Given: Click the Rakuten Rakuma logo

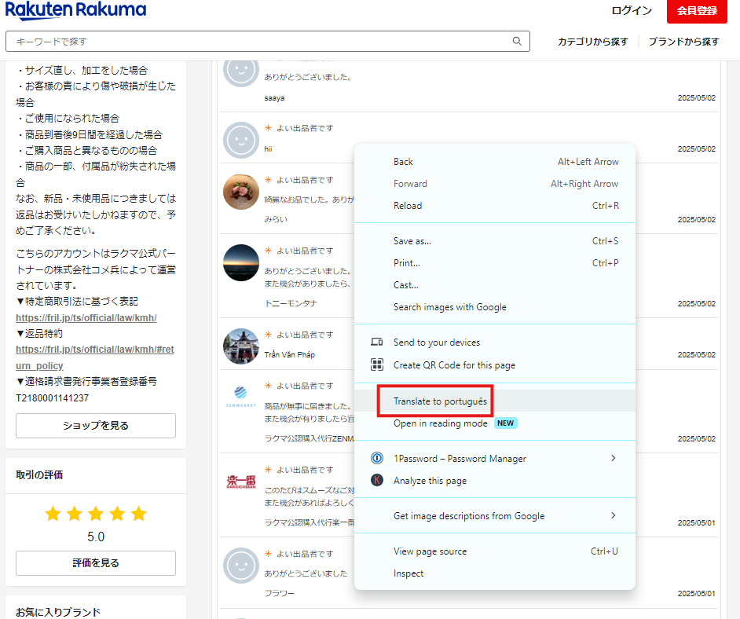Looking at the screenshot, I should (75, 11).
